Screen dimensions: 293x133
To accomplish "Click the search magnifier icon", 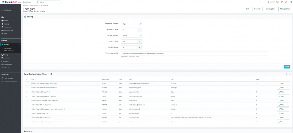I will tap(38, 2).
